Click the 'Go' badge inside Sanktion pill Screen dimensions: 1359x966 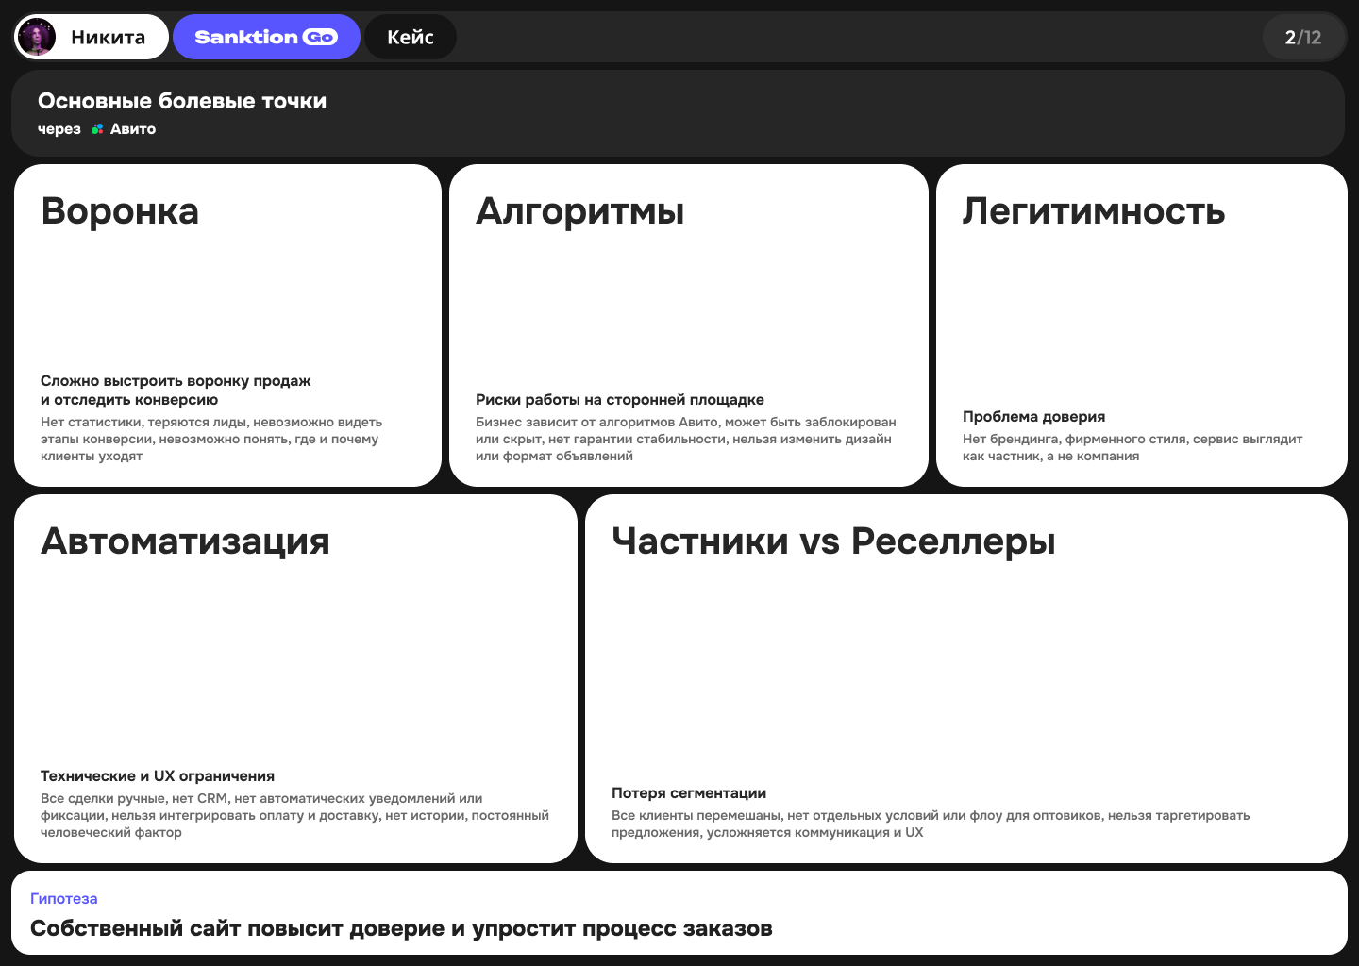click(x=322, y=36)
